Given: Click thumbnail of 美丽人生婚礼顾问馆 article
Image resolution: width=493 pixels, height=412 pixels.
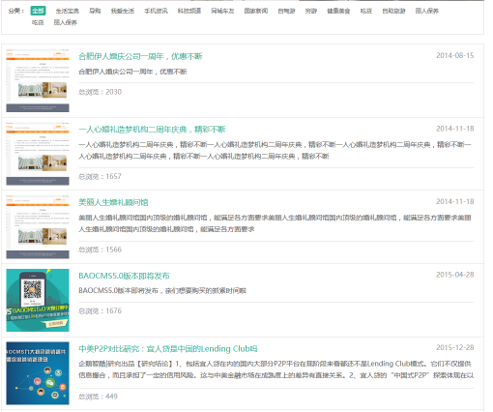Looking at the screenshot, I should coord(38,227).
